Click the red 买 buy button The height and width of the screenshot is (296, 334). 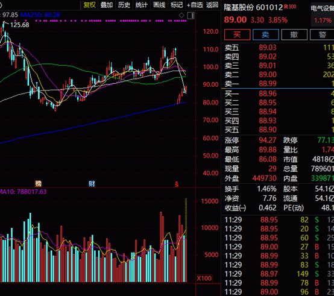pyautogui.click(x=237, y=34)
